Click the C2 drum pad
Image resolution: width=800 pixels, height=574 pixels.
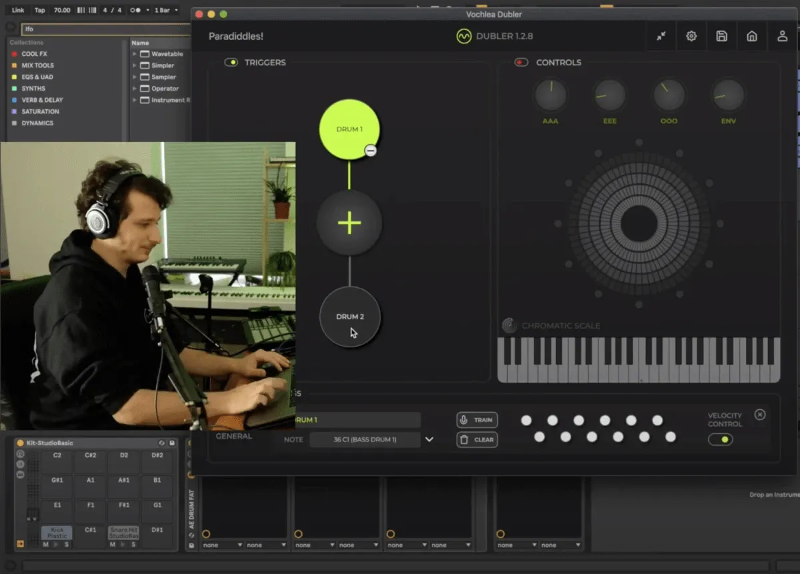click(x=57, y=462)
